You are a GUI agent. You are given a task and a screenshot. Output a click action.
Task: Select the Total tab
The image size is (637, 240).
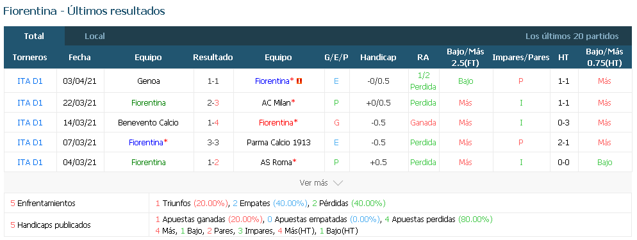pos(34,36)
